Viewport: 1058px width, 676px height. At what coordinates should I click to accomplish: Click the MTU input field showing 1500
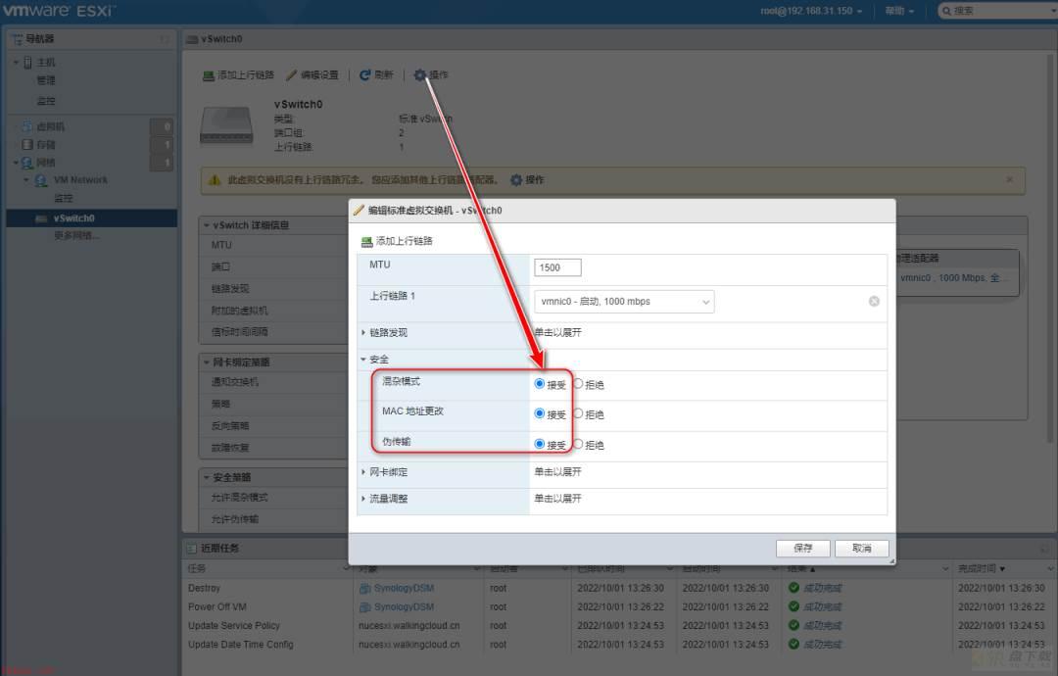(557, 267)
